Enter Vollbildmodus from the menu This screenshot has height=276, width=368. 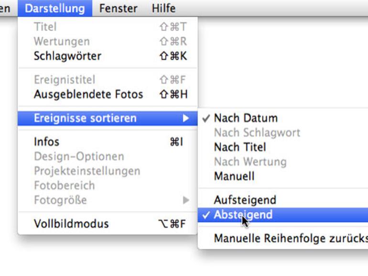(71, 223)
